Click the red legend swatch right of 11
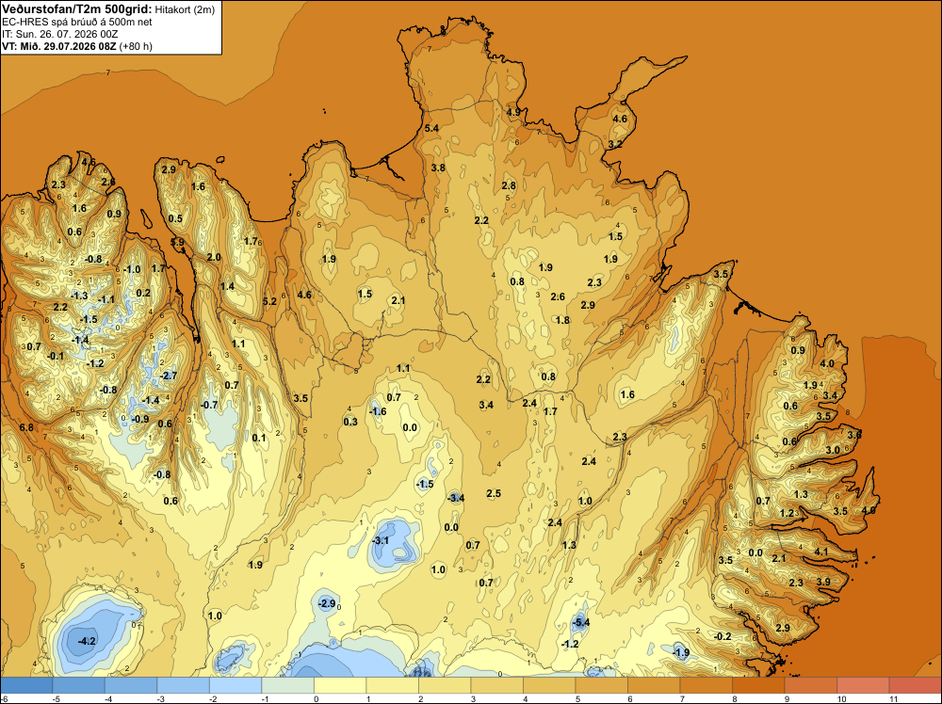942x704 pixels. (x=915, y=685)
